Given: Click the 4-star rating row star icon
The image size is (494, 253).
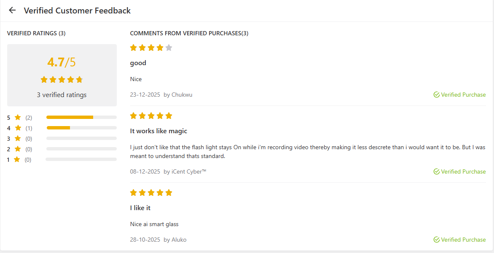Looking at the screenshot, I should click(18, 128).
